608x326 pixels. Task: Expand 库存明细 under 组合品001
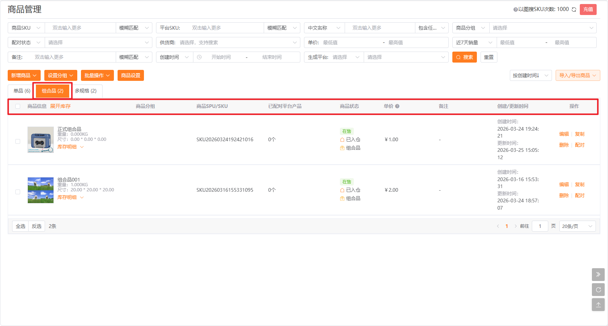pos(70,197)
